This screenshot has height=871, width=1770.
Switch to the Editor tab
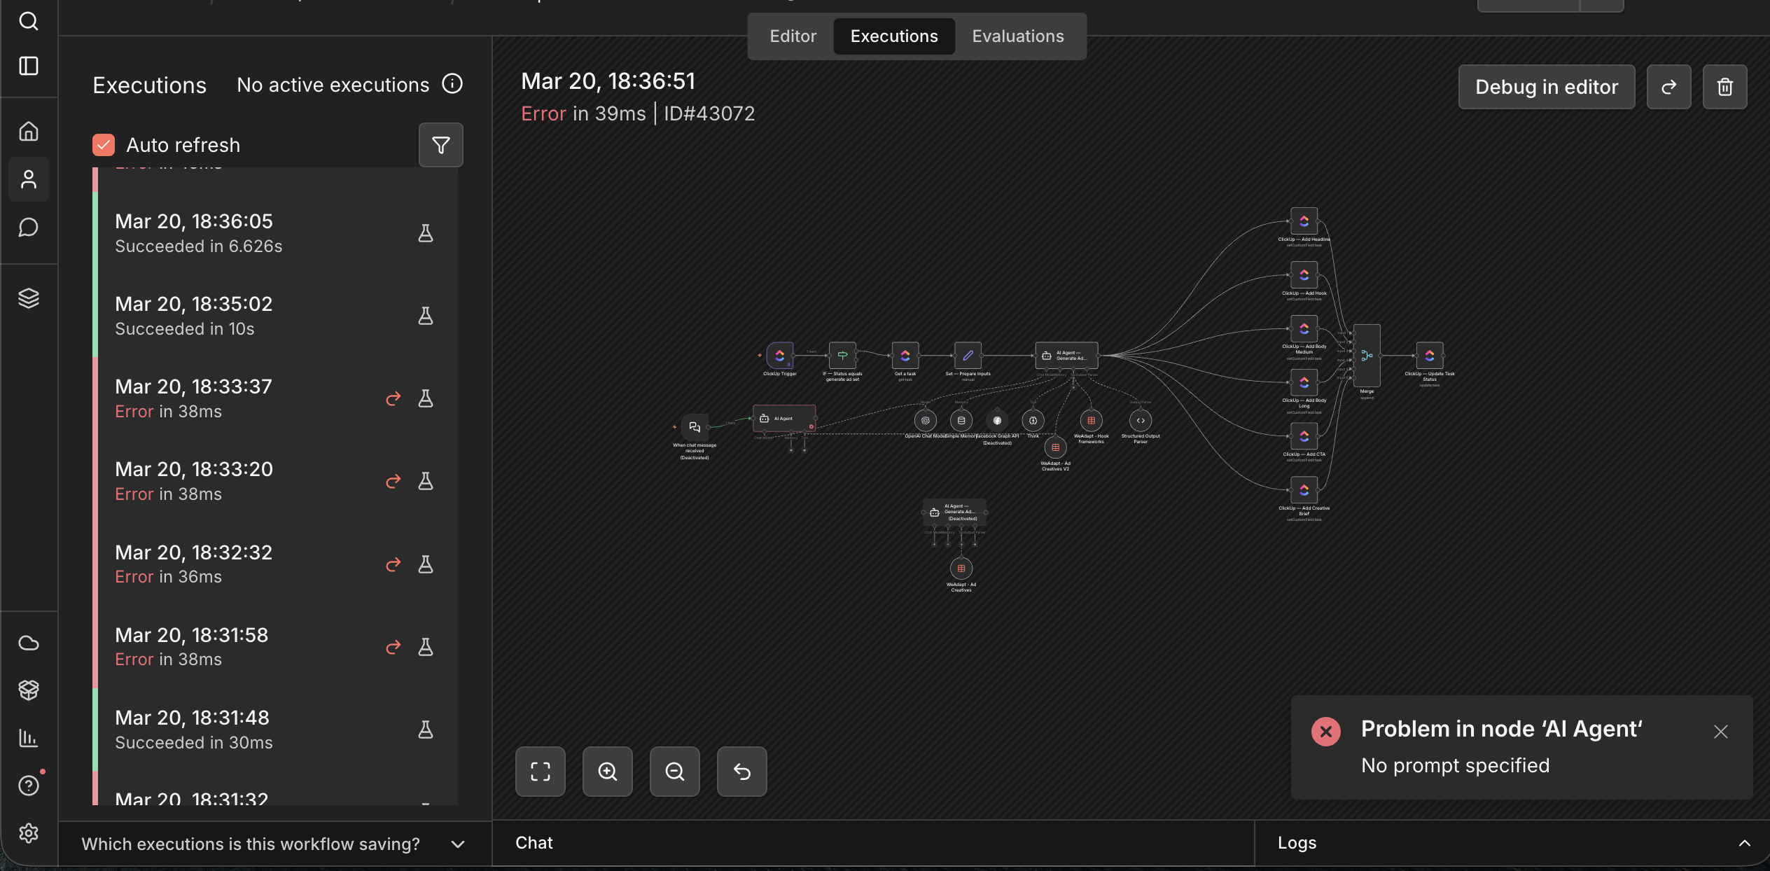pyautogui.click(x=793, y=36)
